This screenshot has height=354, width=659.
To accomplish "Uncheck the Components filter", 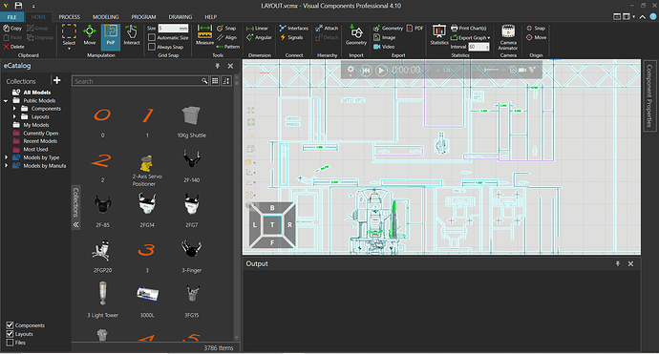I will [10, 325].
